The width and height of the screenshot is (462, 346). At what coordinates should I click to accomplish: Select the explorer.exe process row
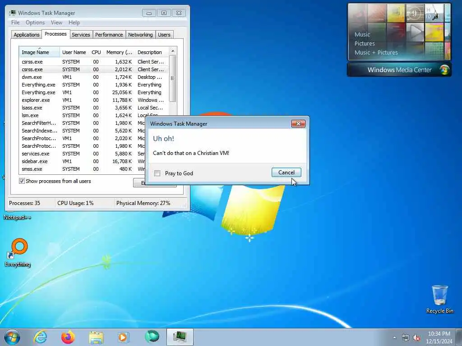[x=94, y=100]
